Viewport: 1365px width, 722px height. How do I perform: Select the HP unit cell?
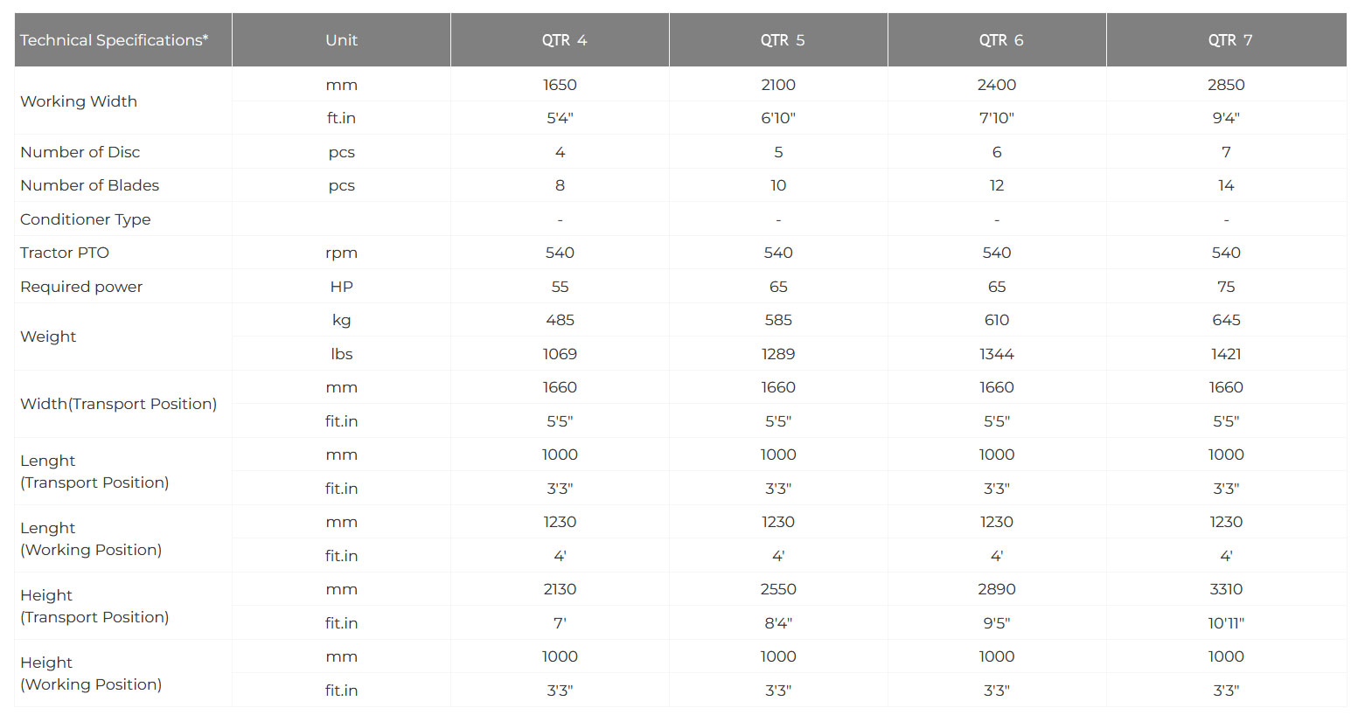[x=341, y=287]
